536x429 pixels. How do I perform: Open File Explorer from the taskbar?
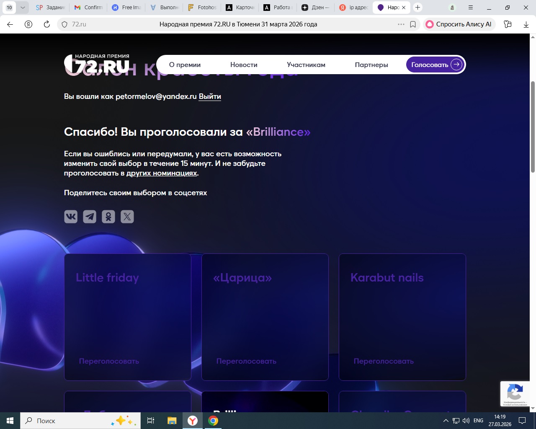(x=172, y=421)
